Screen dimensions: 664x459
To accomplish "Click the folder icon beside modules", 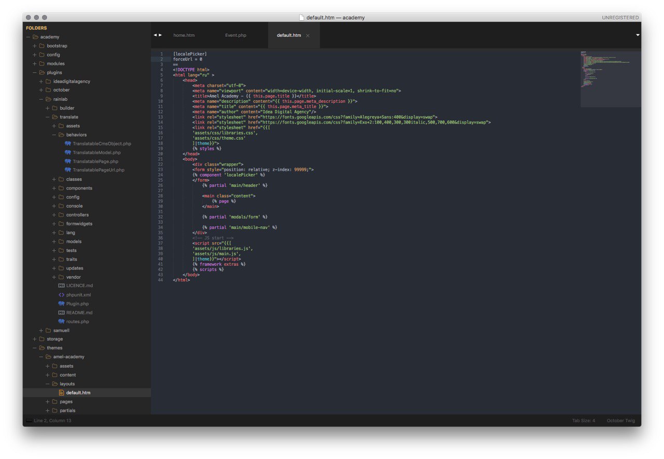I will [x=41, y=63].
